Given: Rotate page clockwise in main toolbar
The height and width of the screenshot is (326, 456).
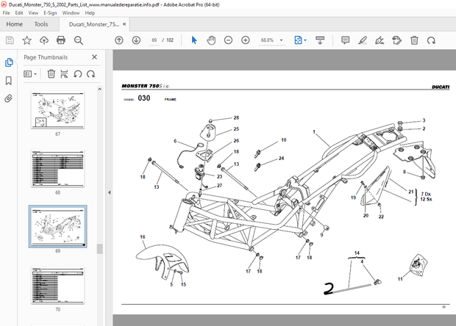Looking at the screenshot, I should [x=431, y=40].
